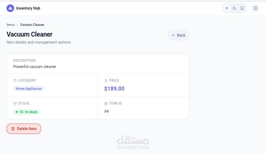Image resolution: width=266 pixels, height=153 pixels.
Task: Click the Inventory Hub logo icon
Action: [10, 8]
